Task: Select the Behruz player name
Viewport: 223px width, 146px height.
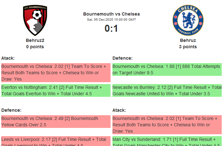Action: [188, 40]
